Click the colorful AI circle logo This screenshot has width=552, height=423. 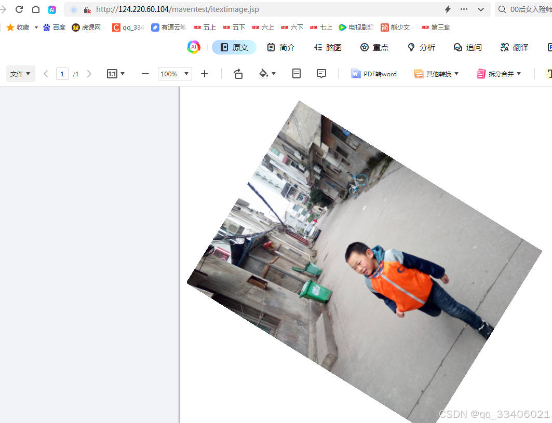coord(194,47)
